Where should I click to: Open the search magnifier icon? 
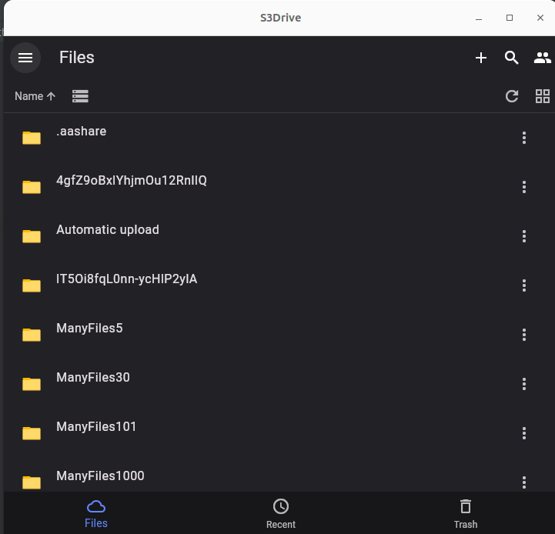coord(511,58)
